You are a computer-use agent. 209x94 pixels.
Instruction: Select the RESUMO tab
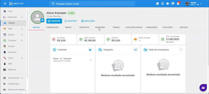[x=36, y=27]
